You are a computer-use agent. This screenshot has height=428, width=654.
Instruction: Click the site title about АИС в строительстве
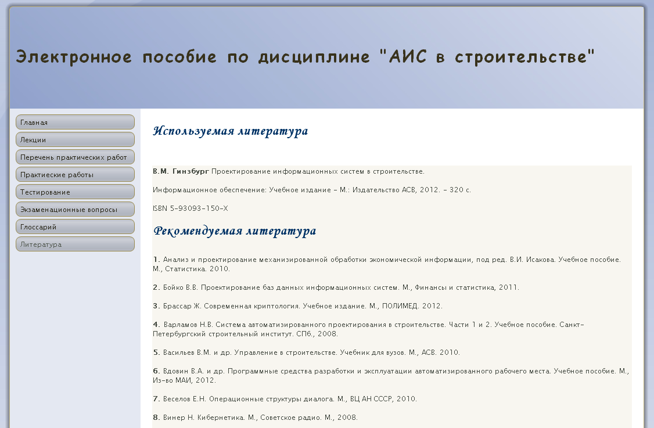pyautogui.click(x=305, y=57)
